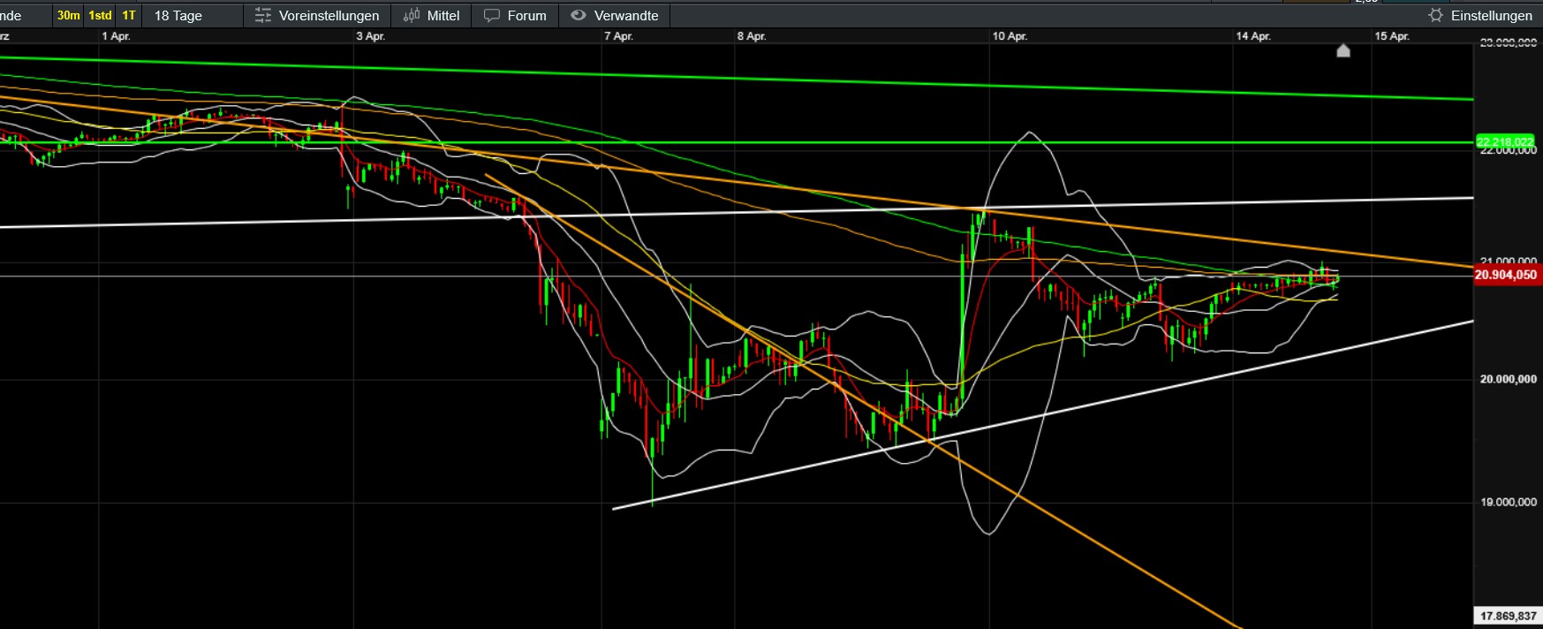The height and width of the screenshot is (629, 1543).
Task: Click the green 22.218.022 price label
Action: coord(1505,141)
